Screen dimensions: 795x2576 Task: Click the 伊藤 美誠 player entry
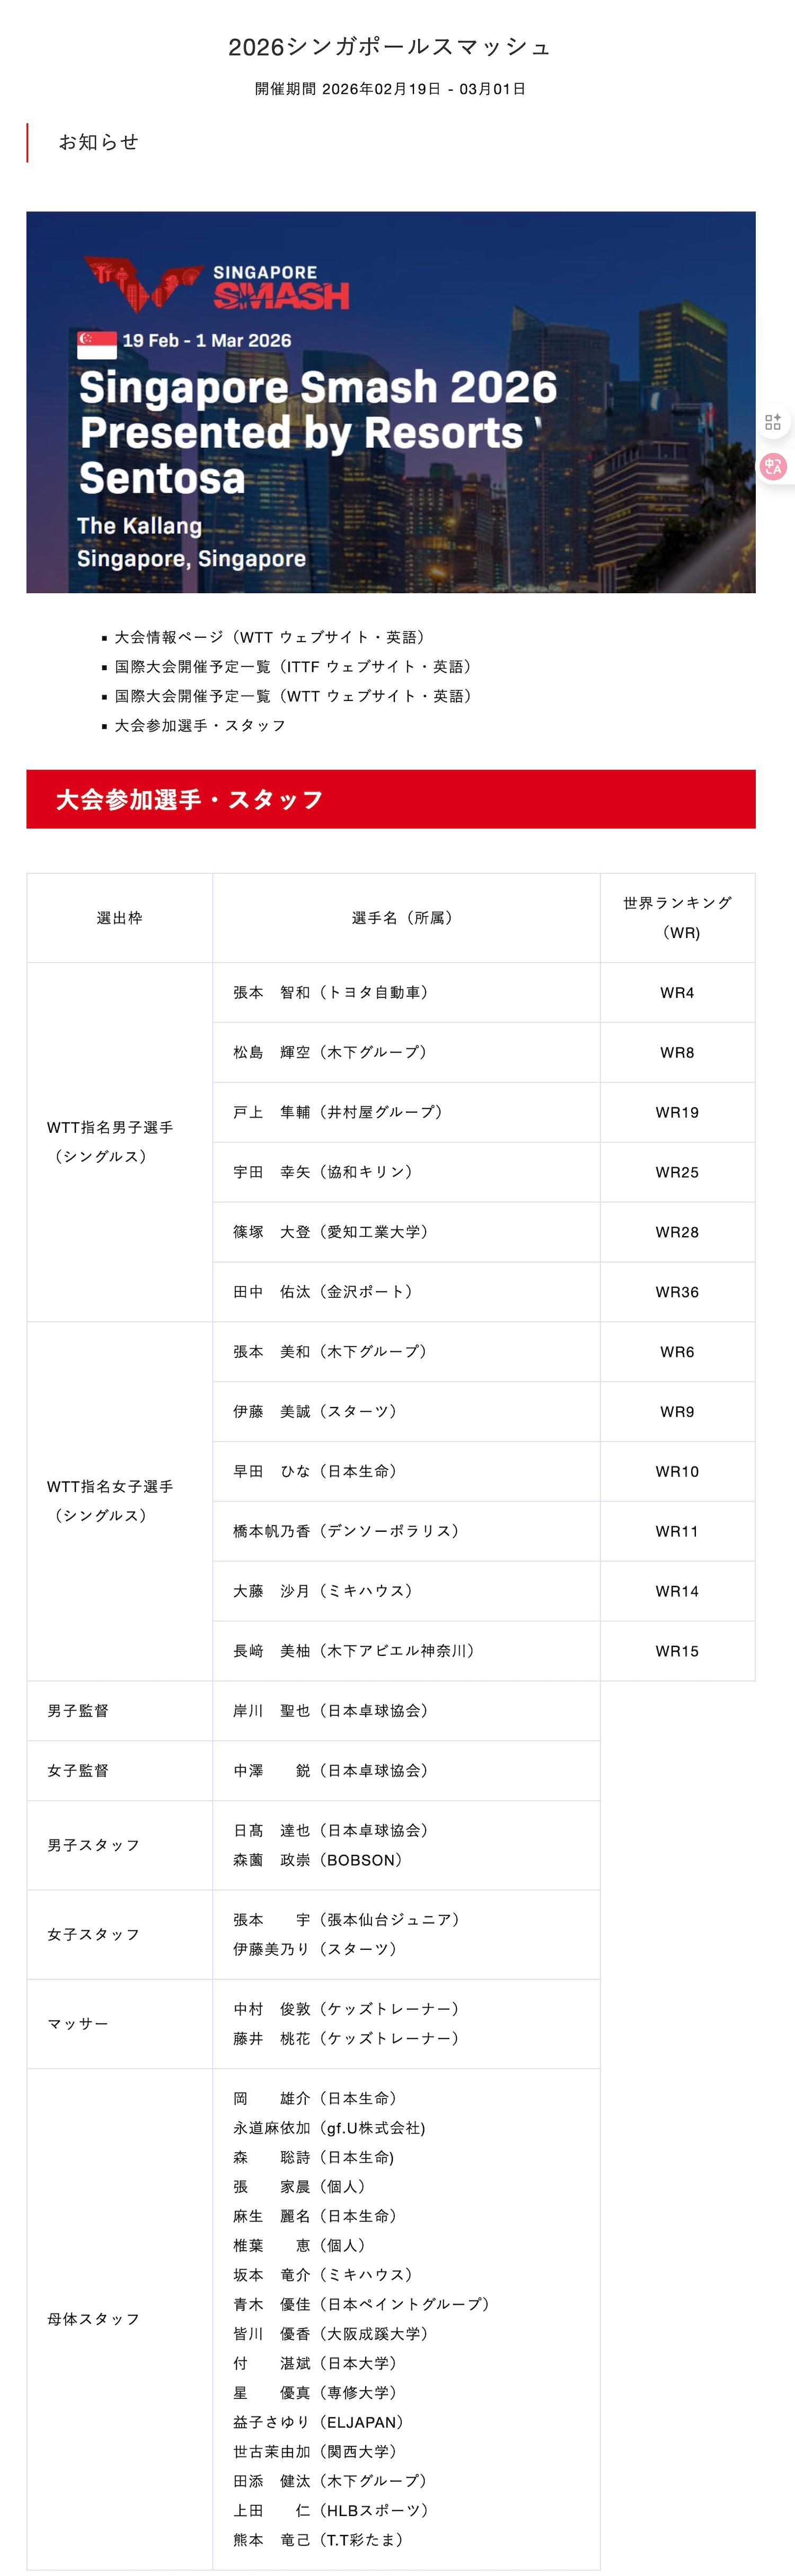(x=315, y=1411)
